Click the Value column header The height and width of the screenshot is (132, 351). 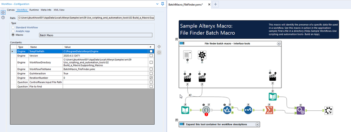(105, 47)
